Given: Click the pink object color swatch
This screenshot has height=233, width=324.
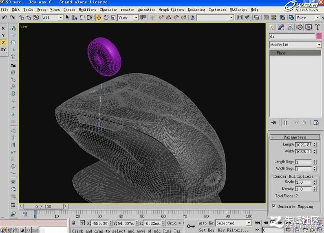Looking at the screenshot, I should [319, 36].
